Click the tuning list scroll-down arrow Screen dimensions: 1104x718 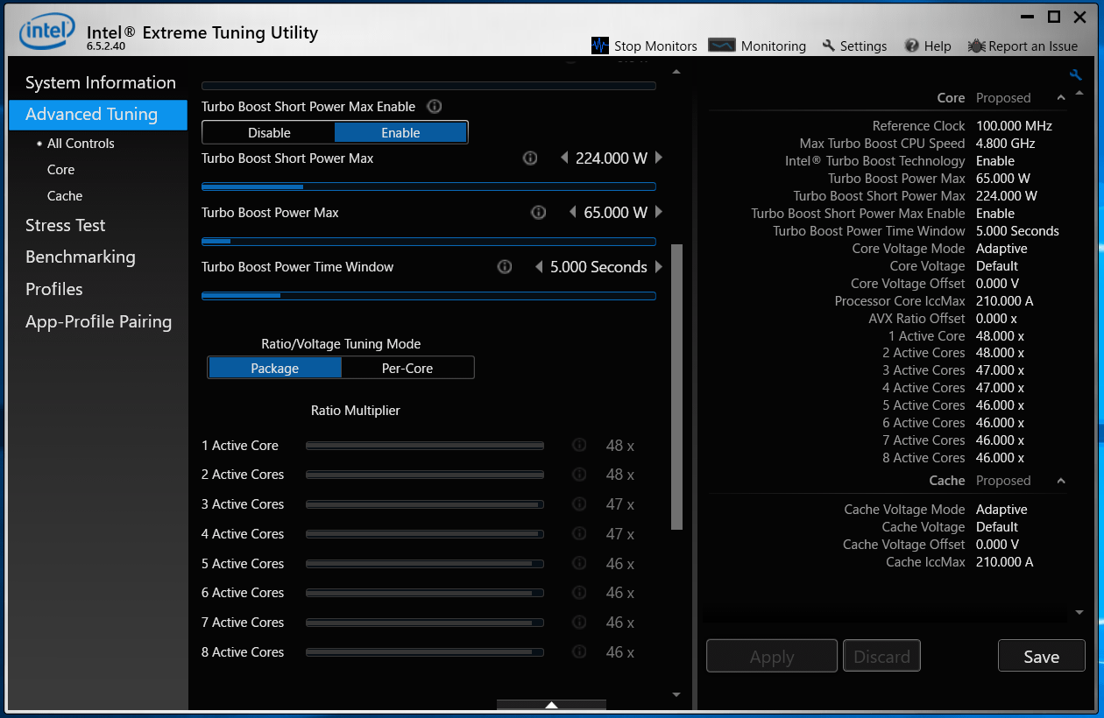pos(676,694)
